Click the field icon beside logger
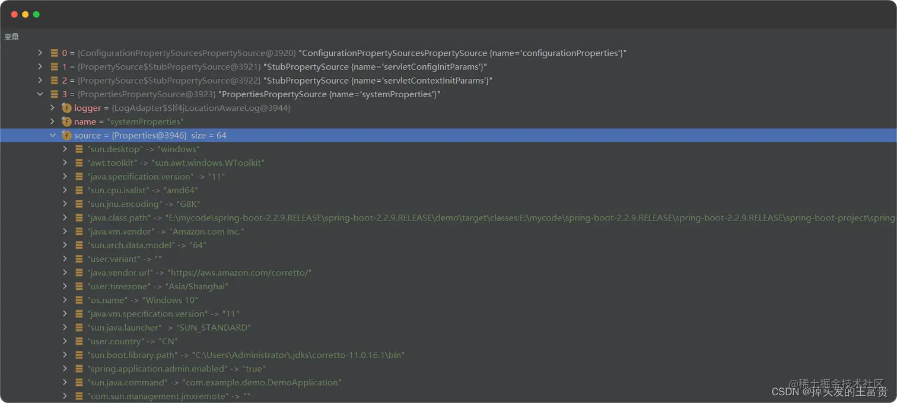 (x=66, y=108)
